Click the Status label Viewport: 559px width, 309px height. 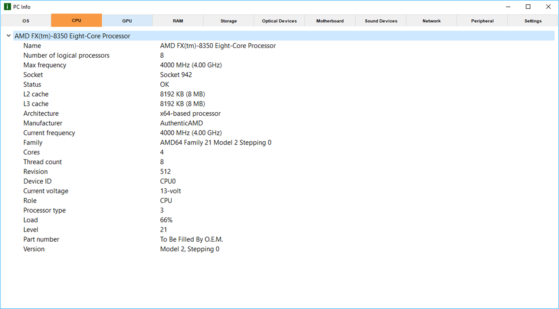(x=32, y=84)
